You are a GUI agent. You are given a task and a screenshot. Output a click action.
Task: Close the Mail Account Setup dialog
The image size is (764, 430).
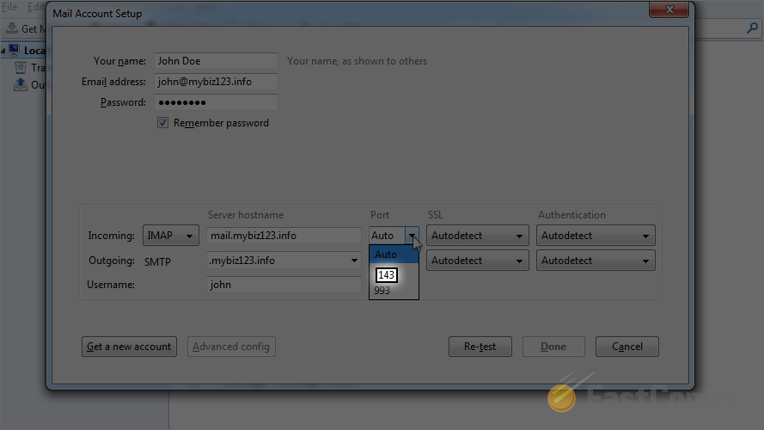(669, 9)
